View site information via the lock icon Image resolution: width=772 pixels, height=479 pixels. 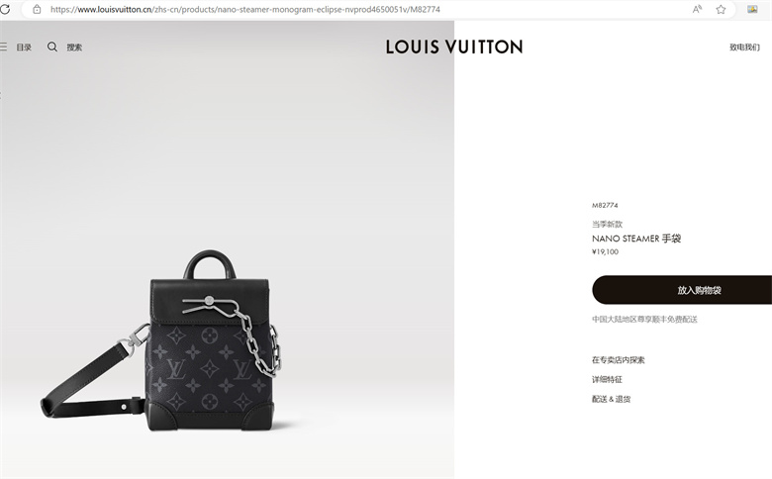click(37, 9)
